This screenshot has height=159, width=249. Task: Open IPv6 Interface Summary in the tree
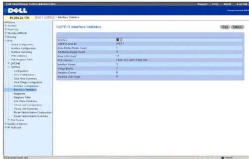(21, 52)
